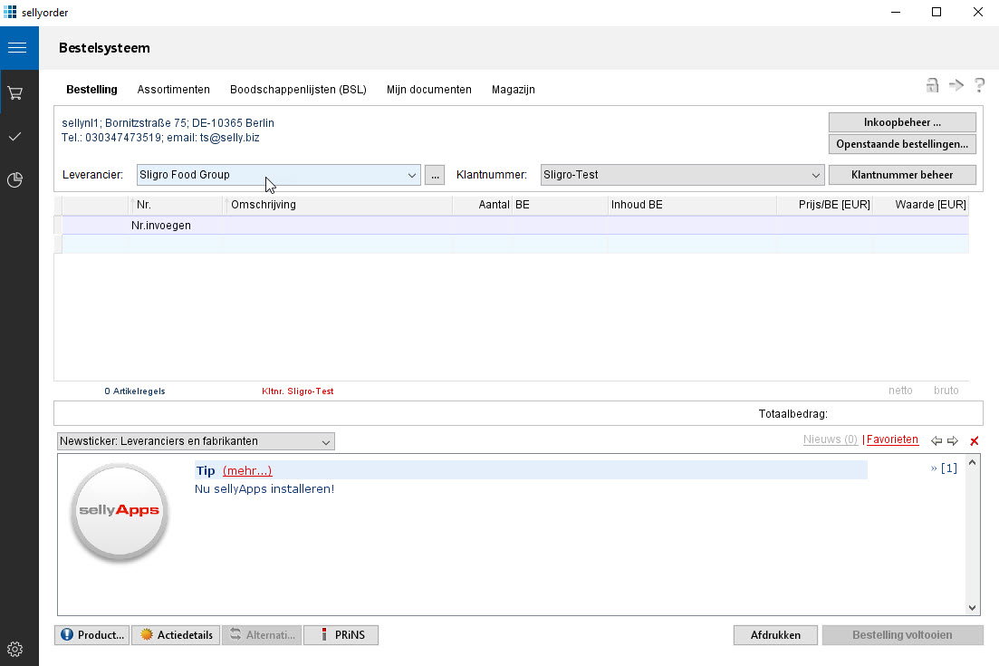Viewport: 999px width, 666px height.
Task: Click the Nr.invoegen input cell
Action: [x=177, y=225]
